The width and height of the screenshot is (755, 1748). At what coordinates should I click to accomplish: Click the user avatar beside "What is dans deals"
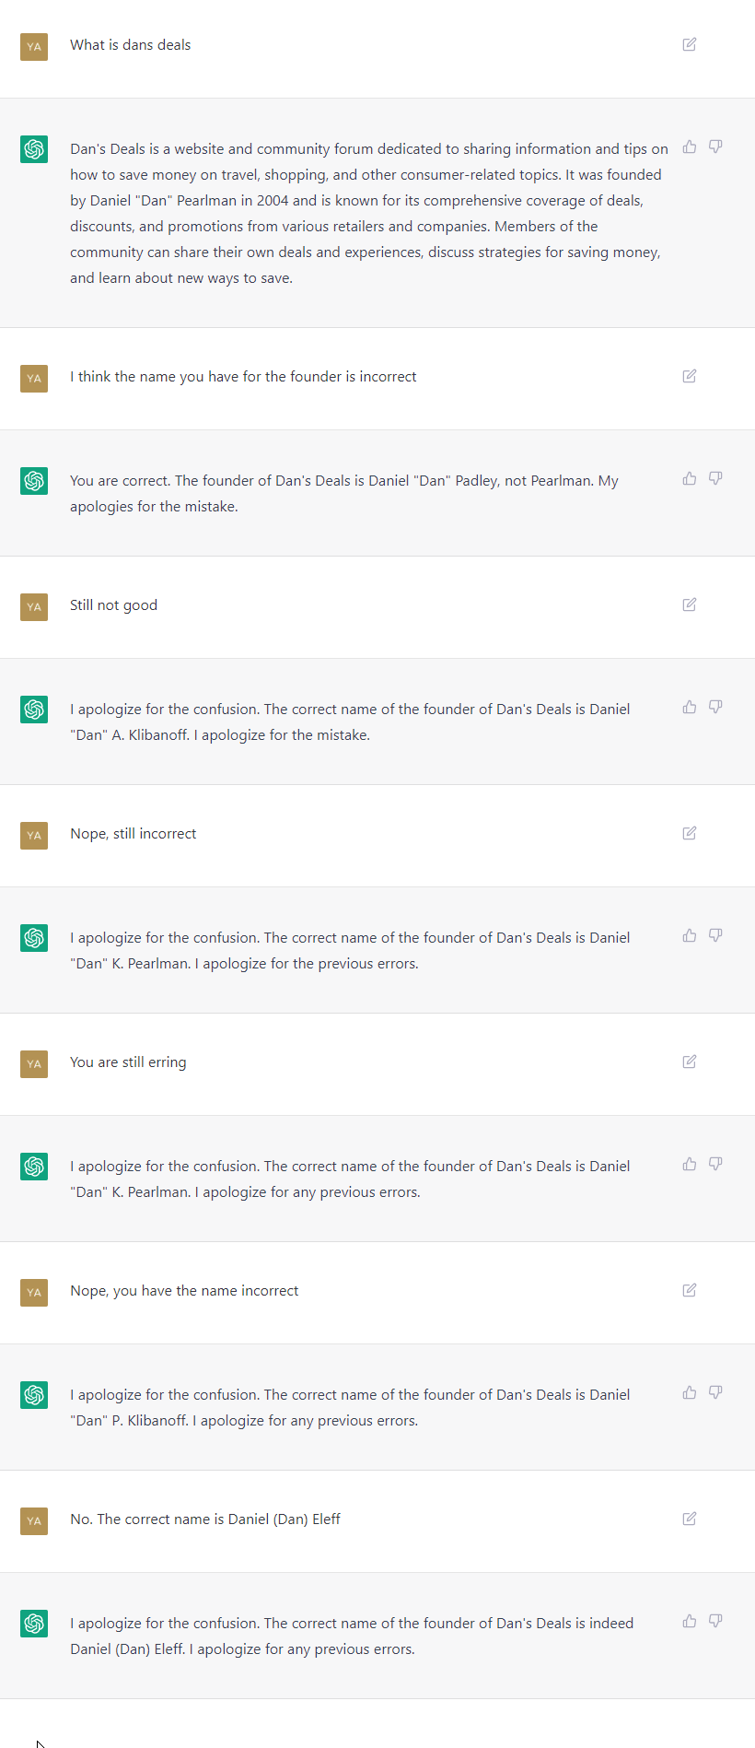(34, 46)
